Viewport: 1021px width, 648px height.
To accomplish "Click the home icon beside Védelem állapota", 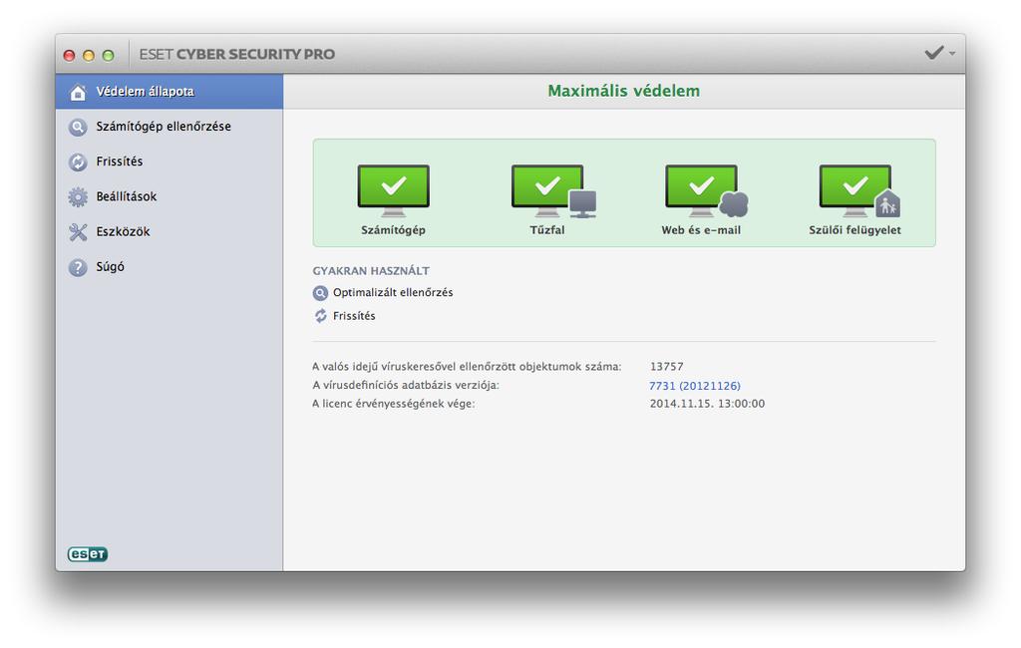I will (x=78, y=92).
